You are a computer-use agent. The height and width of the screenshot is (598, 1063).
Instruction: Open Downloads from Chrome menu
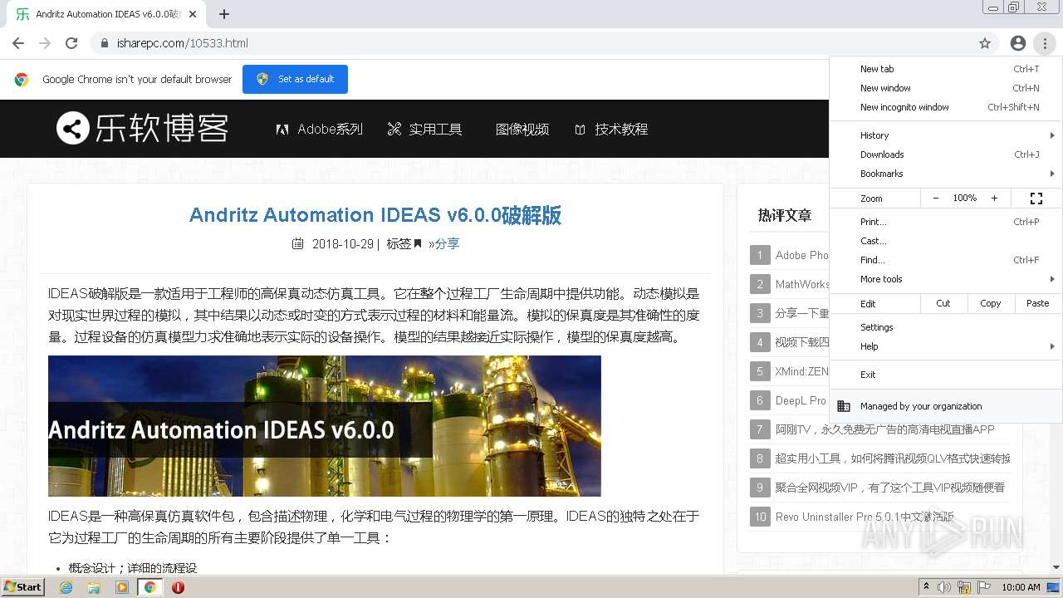click(946, 154)
